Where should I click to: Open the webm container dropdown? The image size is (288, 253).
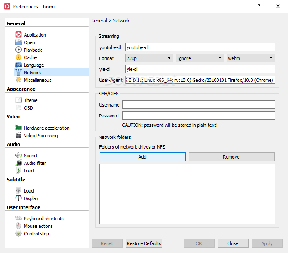[251, 58]
